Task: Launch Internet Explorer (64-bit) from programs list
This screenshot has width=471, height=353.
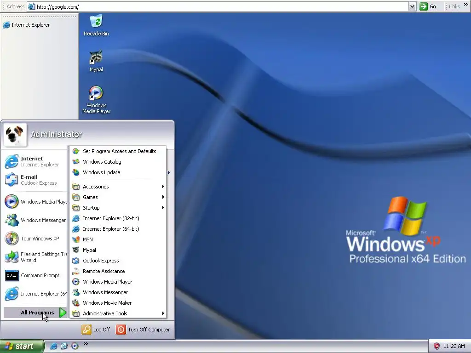Action: pyautogui.click(x=118, y=229)
